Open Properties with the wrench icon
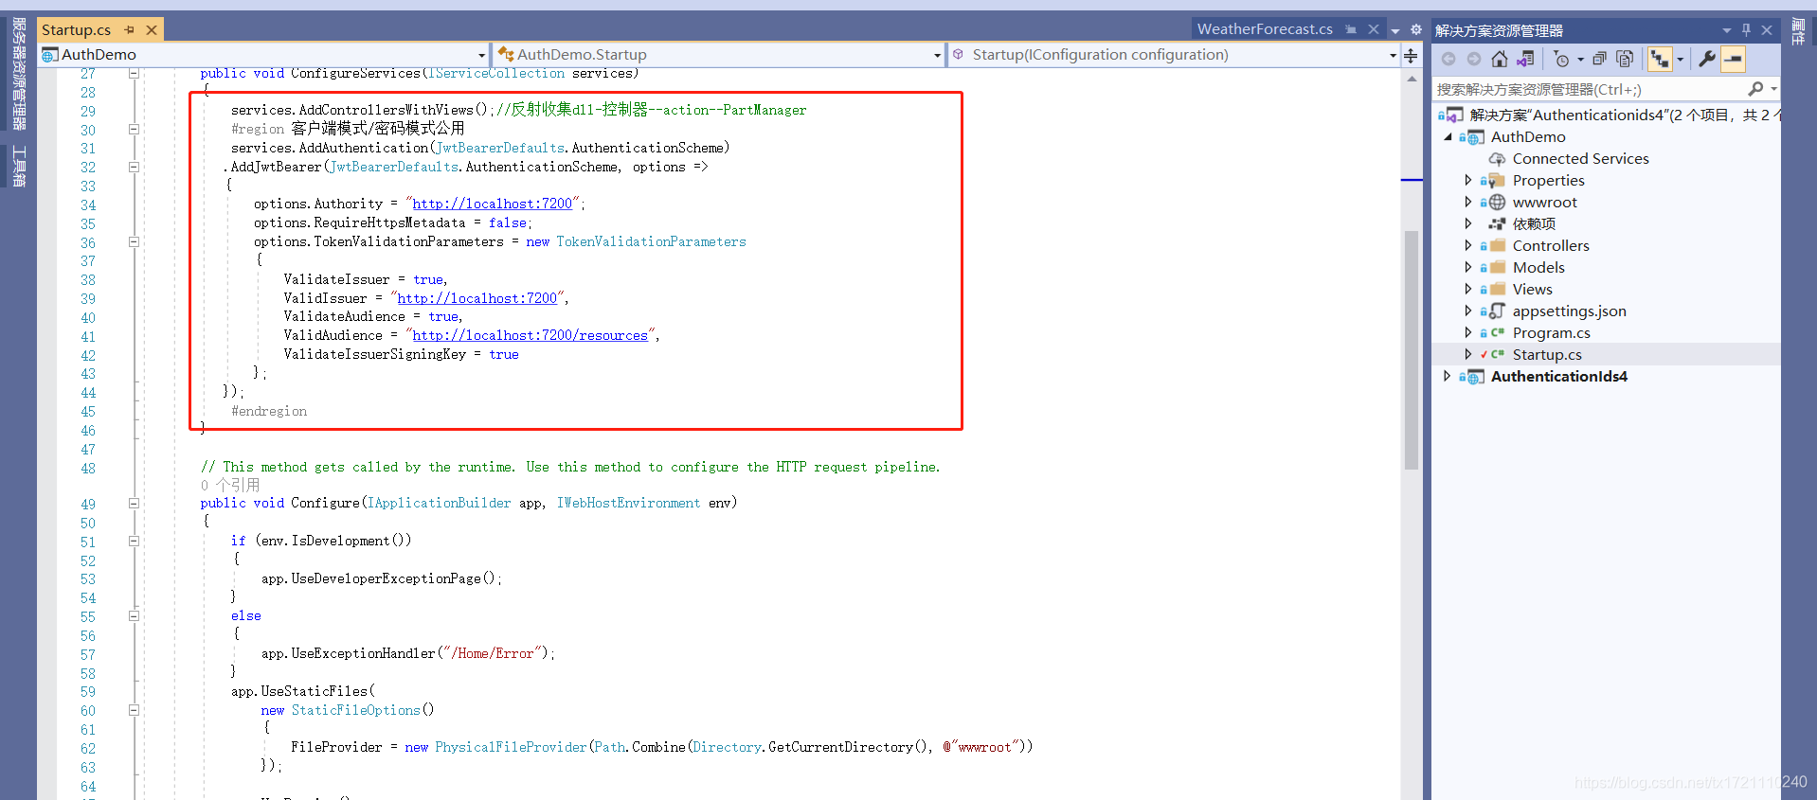Image resolution: width=1817 pixels, height=800 pixels. pos(1707,59)
